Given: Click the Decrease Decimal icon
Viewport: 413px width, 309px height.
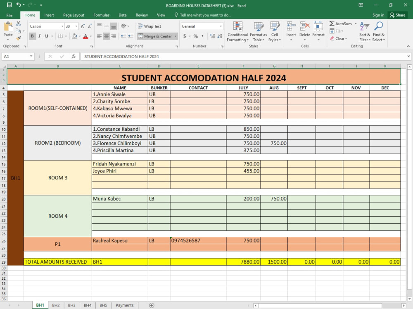Looking at the screenshot, I should 220,36.
